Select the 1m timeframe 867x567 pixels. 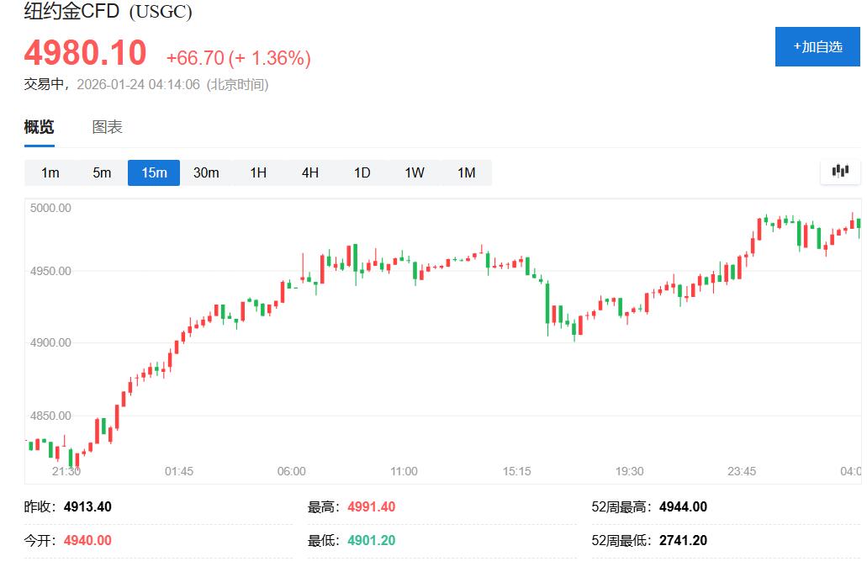coord(50,172)
